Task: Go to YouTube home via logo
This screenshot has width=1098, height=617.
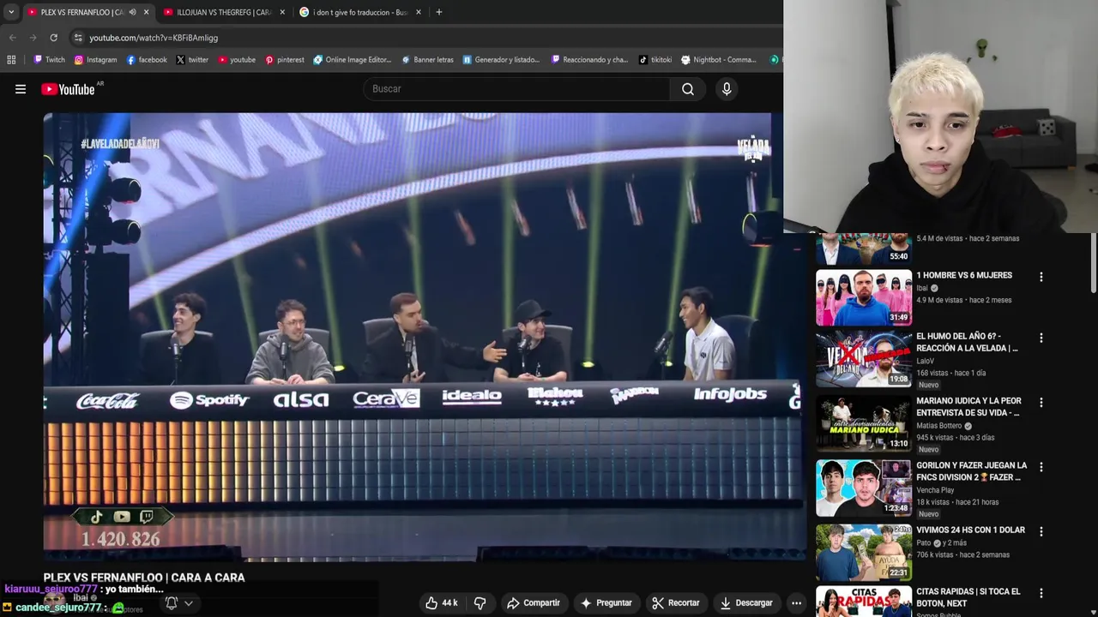Action: (68, 89)
